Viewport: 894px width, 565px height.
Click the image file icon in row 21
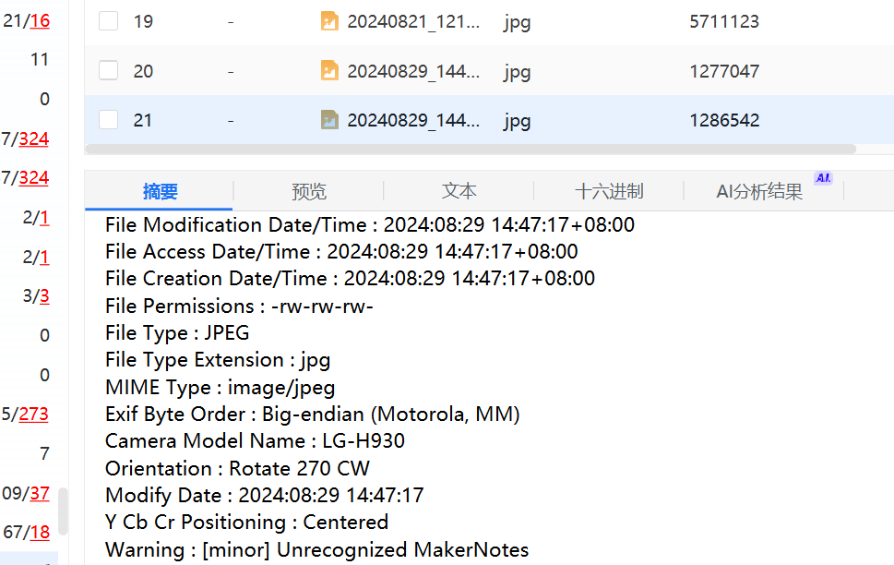click(x=329, y=120)
